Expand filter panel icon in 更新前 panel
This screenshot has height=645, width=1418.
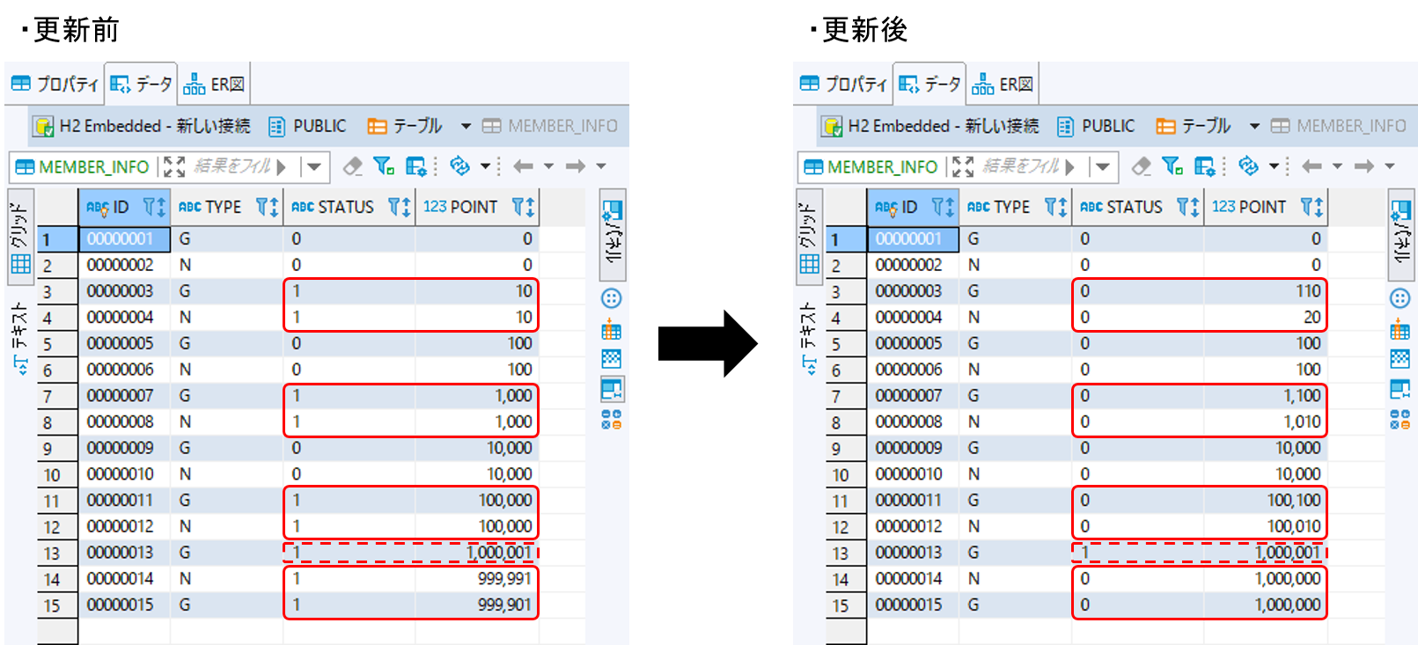[x=174, y=166]
